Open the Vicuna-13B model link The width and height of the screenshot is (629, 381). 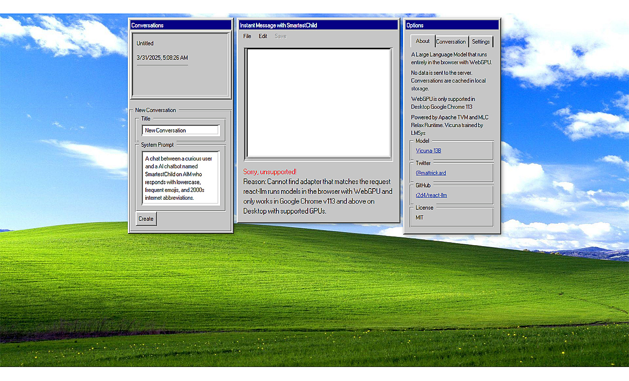(429, 151)
